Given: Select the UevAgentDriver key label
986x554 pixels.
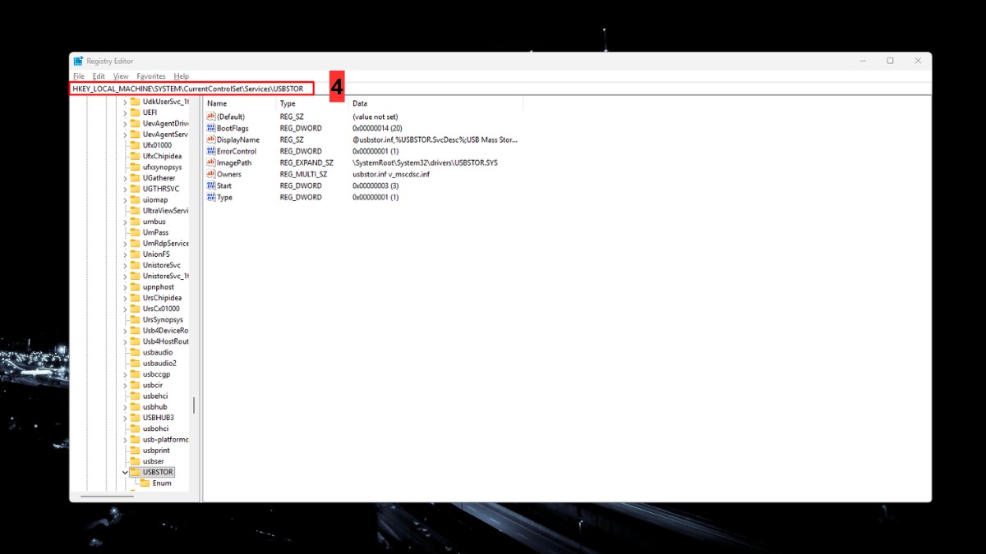Looking at the screenshot, I should pos(165,123).
